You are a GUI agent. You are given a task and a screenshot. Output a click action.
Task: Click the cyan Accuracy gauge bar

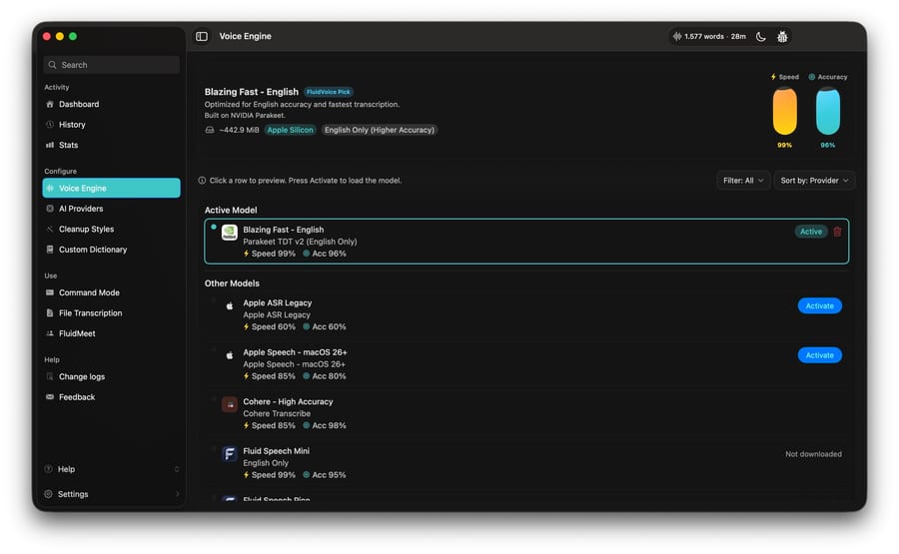click(827, 111)
